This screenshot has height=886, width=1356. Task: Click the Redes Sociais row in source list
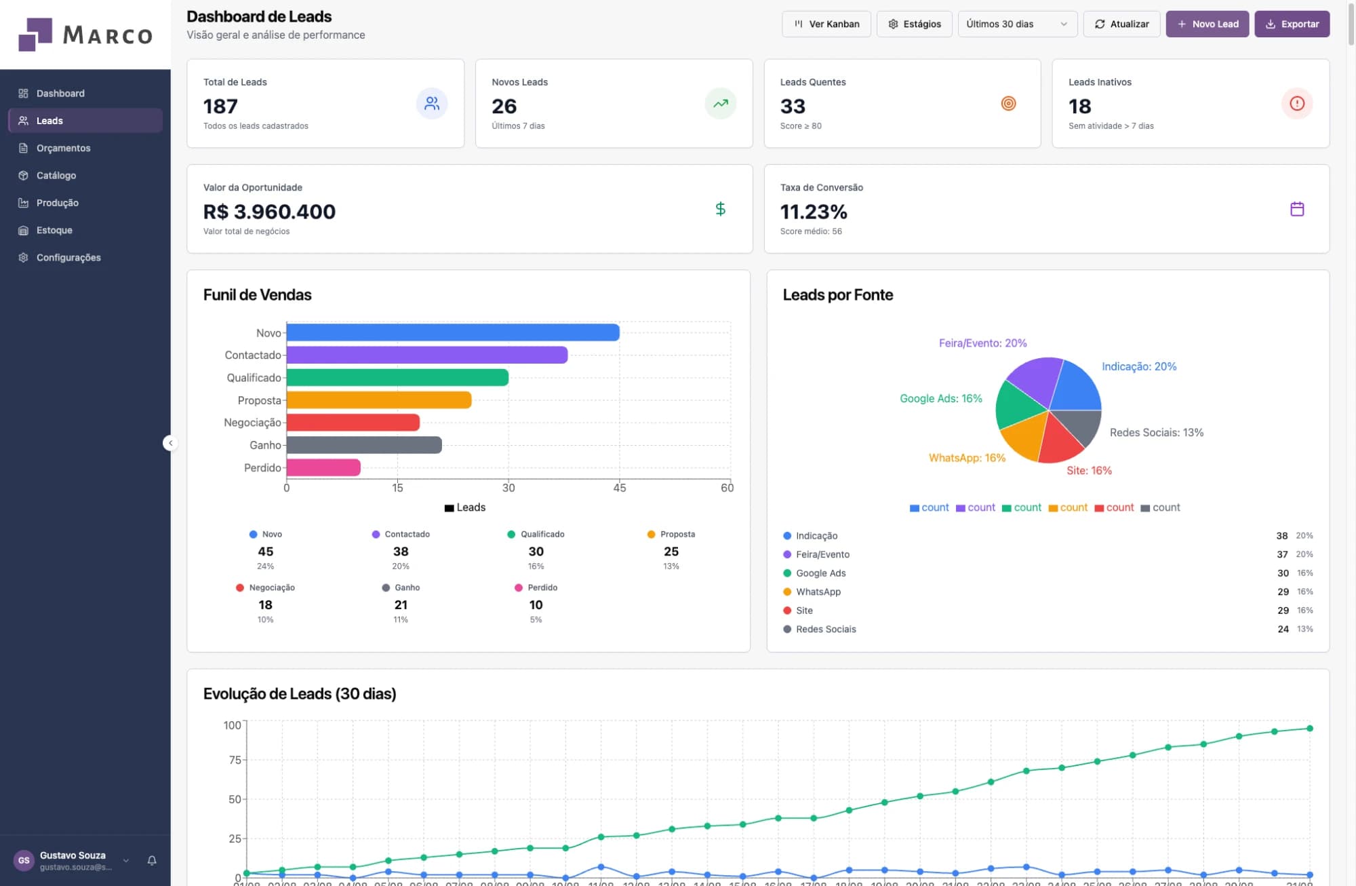tap(1048, 629)
